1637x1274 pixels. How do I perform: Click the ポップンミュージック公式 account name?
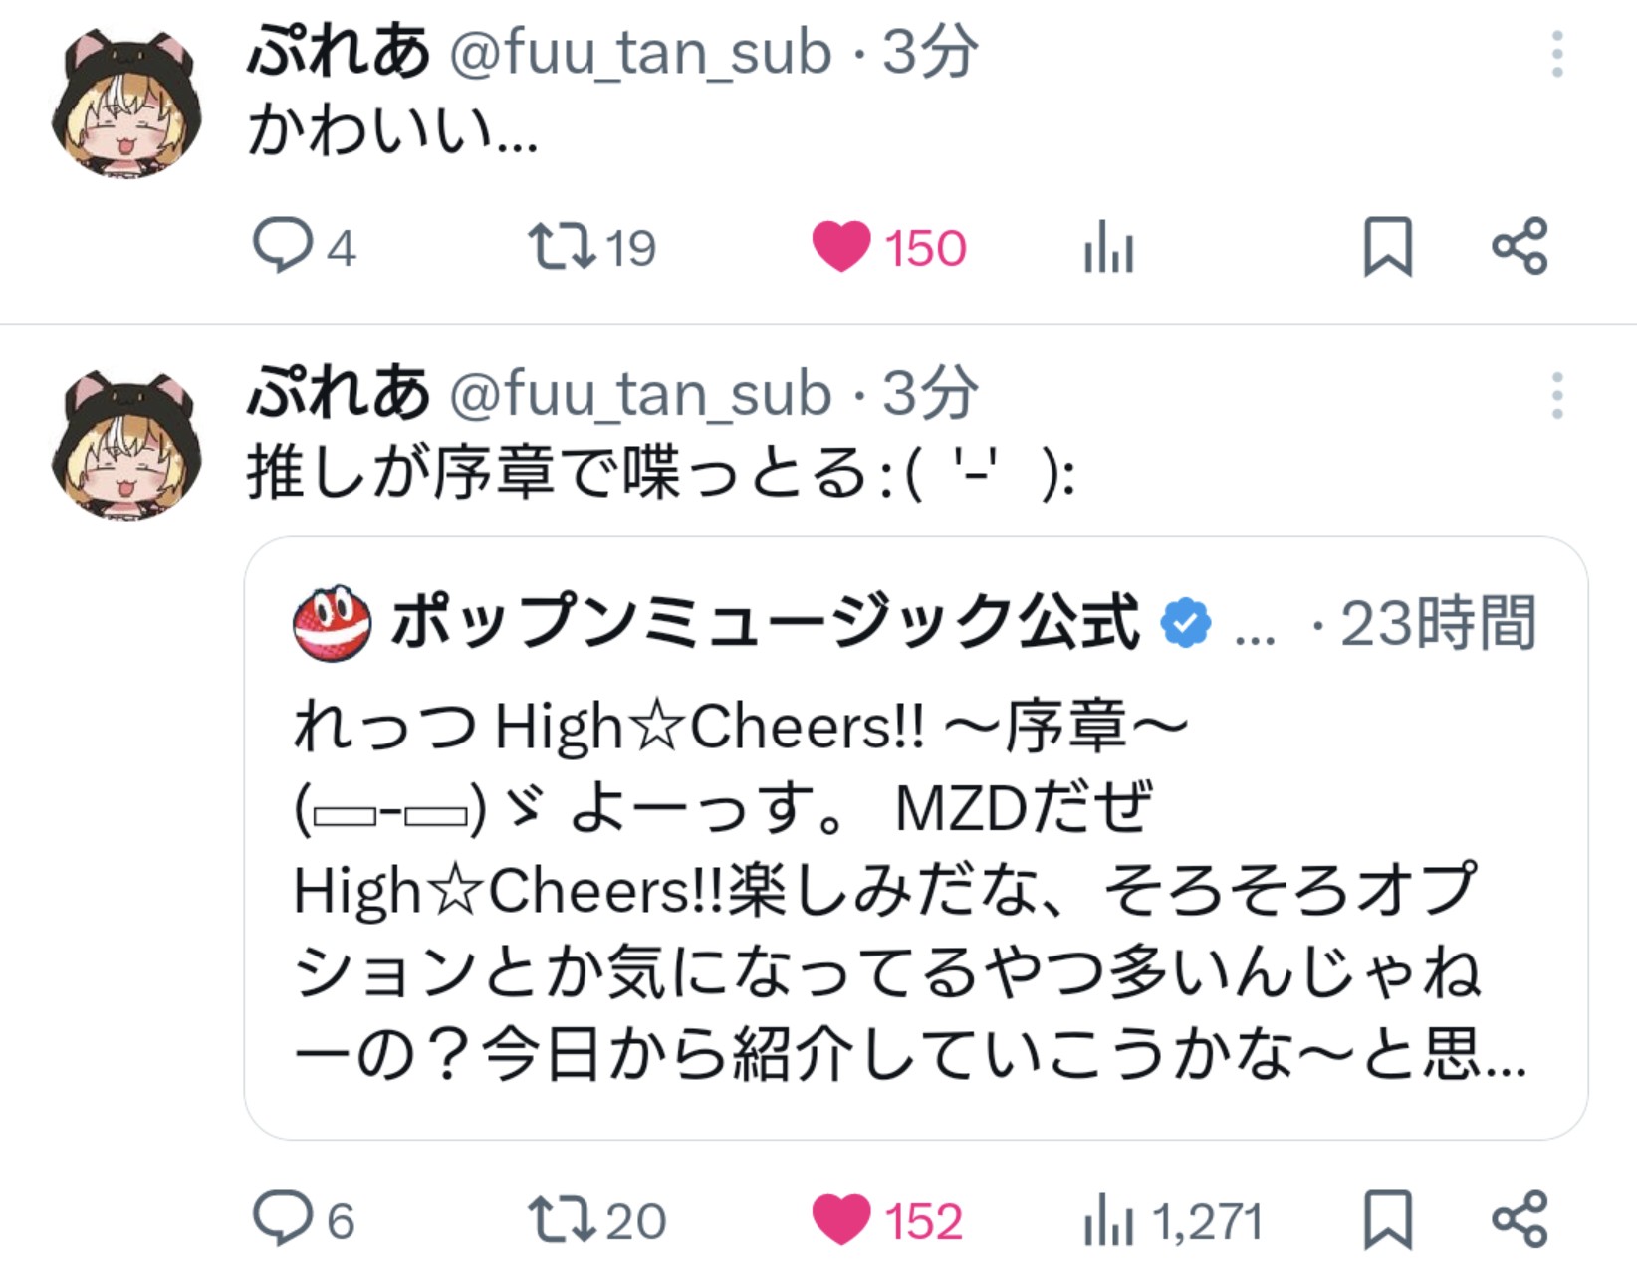(x=765, y=623)
